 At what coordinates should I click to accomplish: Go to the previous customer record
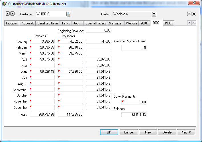(12, 14)
